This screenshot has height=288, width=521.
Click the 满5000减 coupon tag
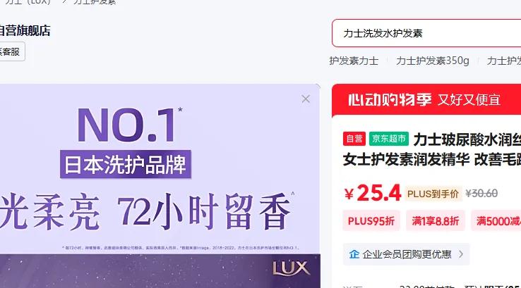[496, 220]
